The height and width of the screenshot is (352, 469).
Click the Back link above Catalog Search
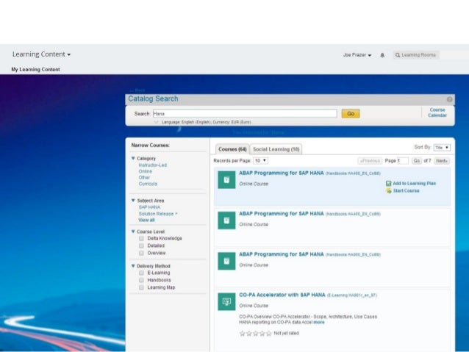tap(137, 90)
